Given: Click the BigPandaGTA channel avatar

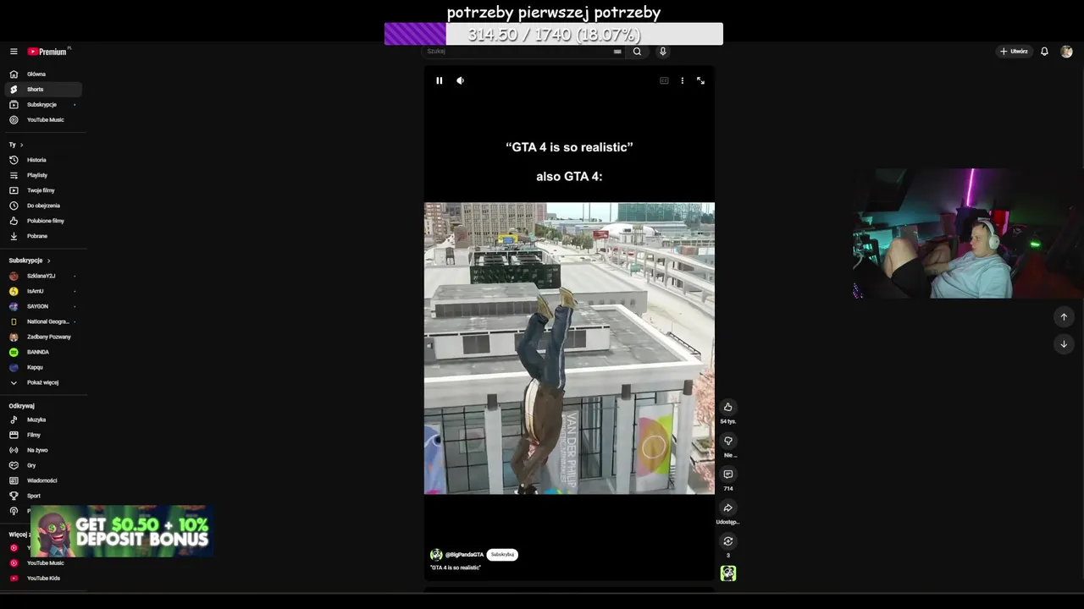Looking at the screenshot, I should point(436,555).
